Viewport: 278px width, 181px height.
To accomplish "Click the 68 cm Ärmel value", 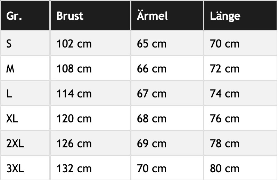I will click(152, 119).
